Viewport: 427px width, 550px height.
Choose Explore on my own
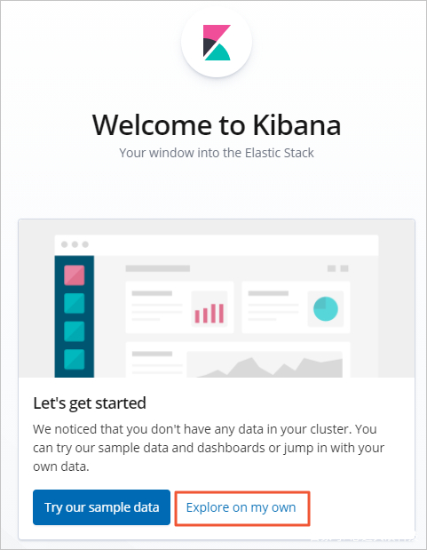[x=241, y=507]
